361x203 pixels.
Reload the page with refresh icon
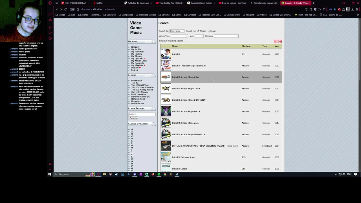[x=65, y=9]
